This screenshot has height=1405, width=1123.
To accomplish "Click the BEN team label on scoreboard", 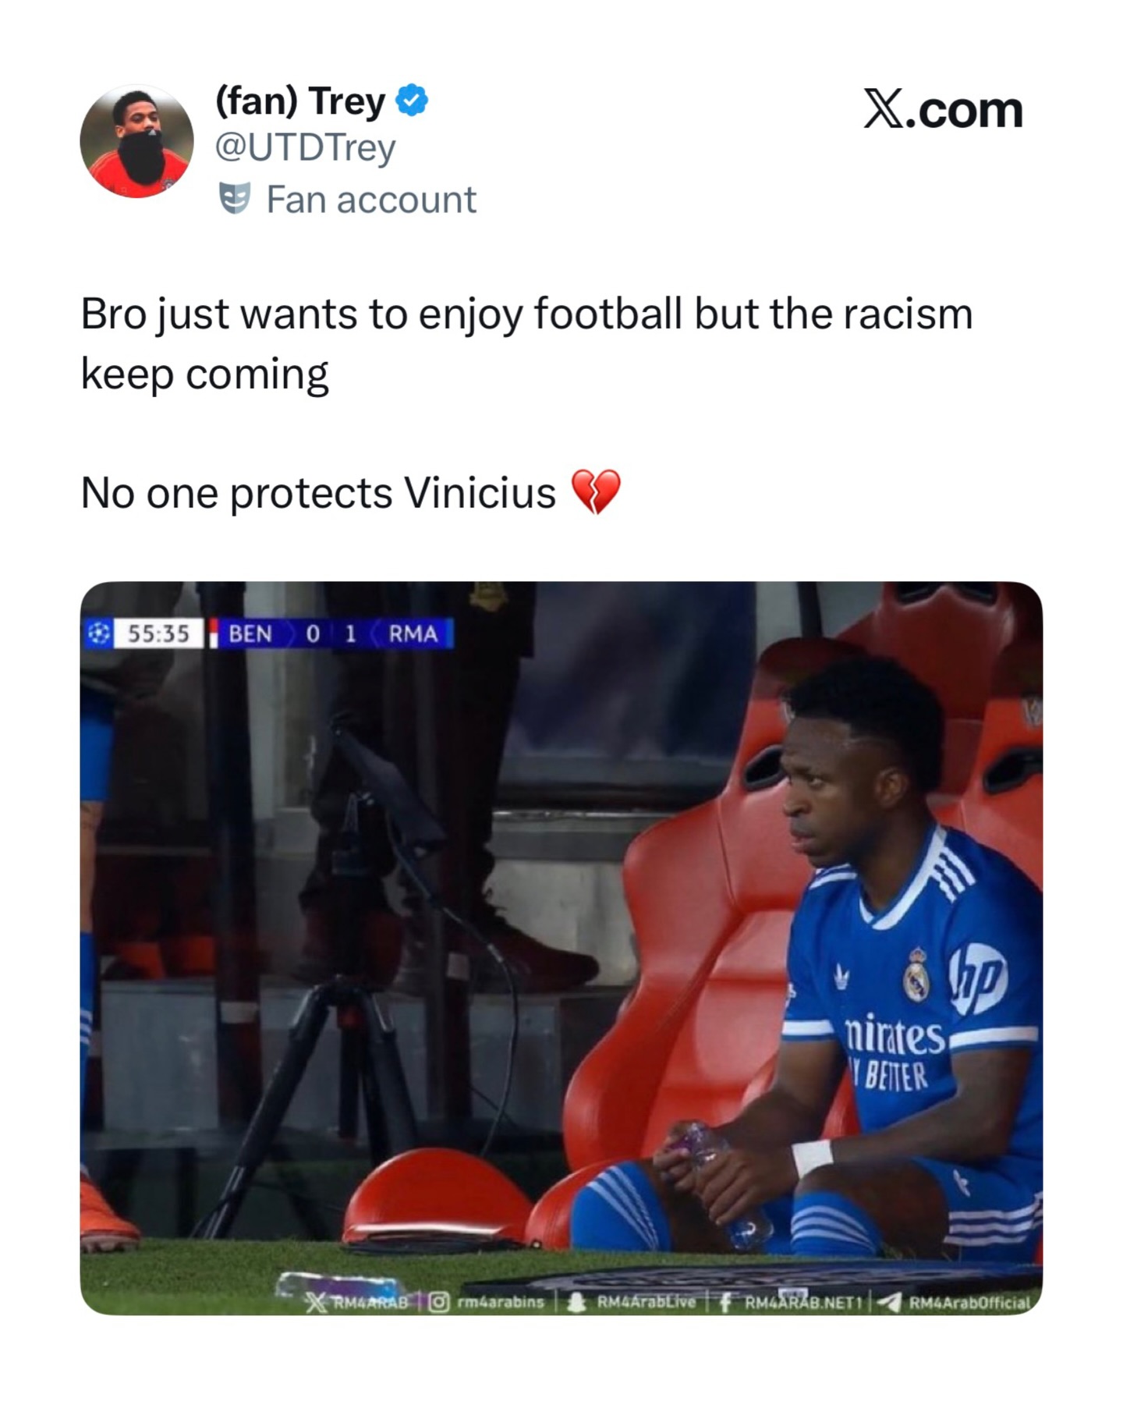I will 250,634.
